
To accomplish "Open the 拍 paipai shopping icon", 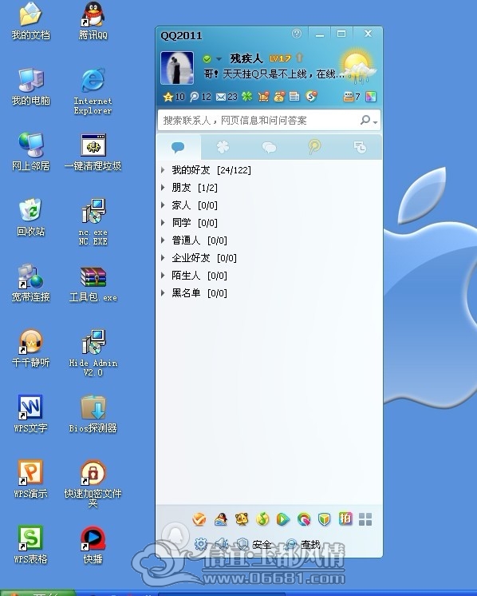I will pos(345,519).
